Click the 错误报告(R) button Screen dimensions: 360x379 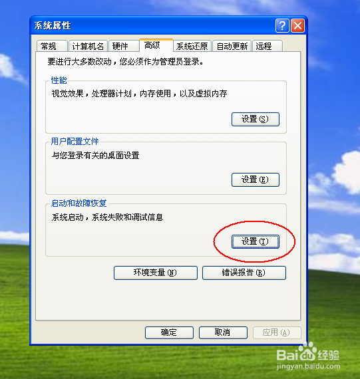[244, 273]
